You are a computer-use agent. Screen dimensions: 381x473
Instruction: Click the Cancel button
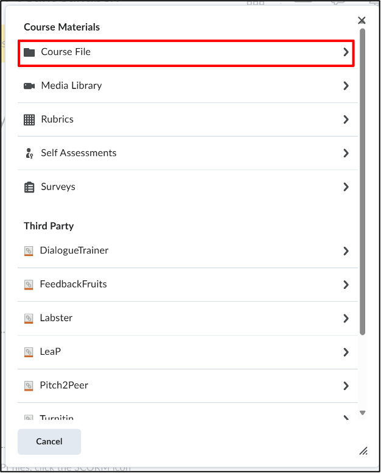click(49, 441)
